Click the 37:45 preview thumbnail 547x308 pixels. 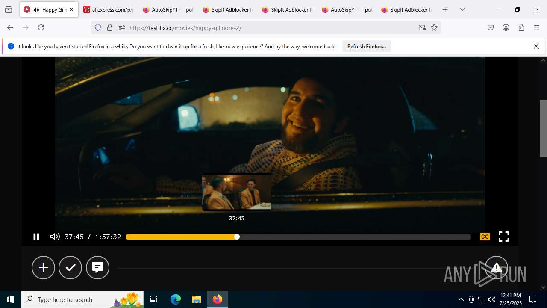pos(237,192)
